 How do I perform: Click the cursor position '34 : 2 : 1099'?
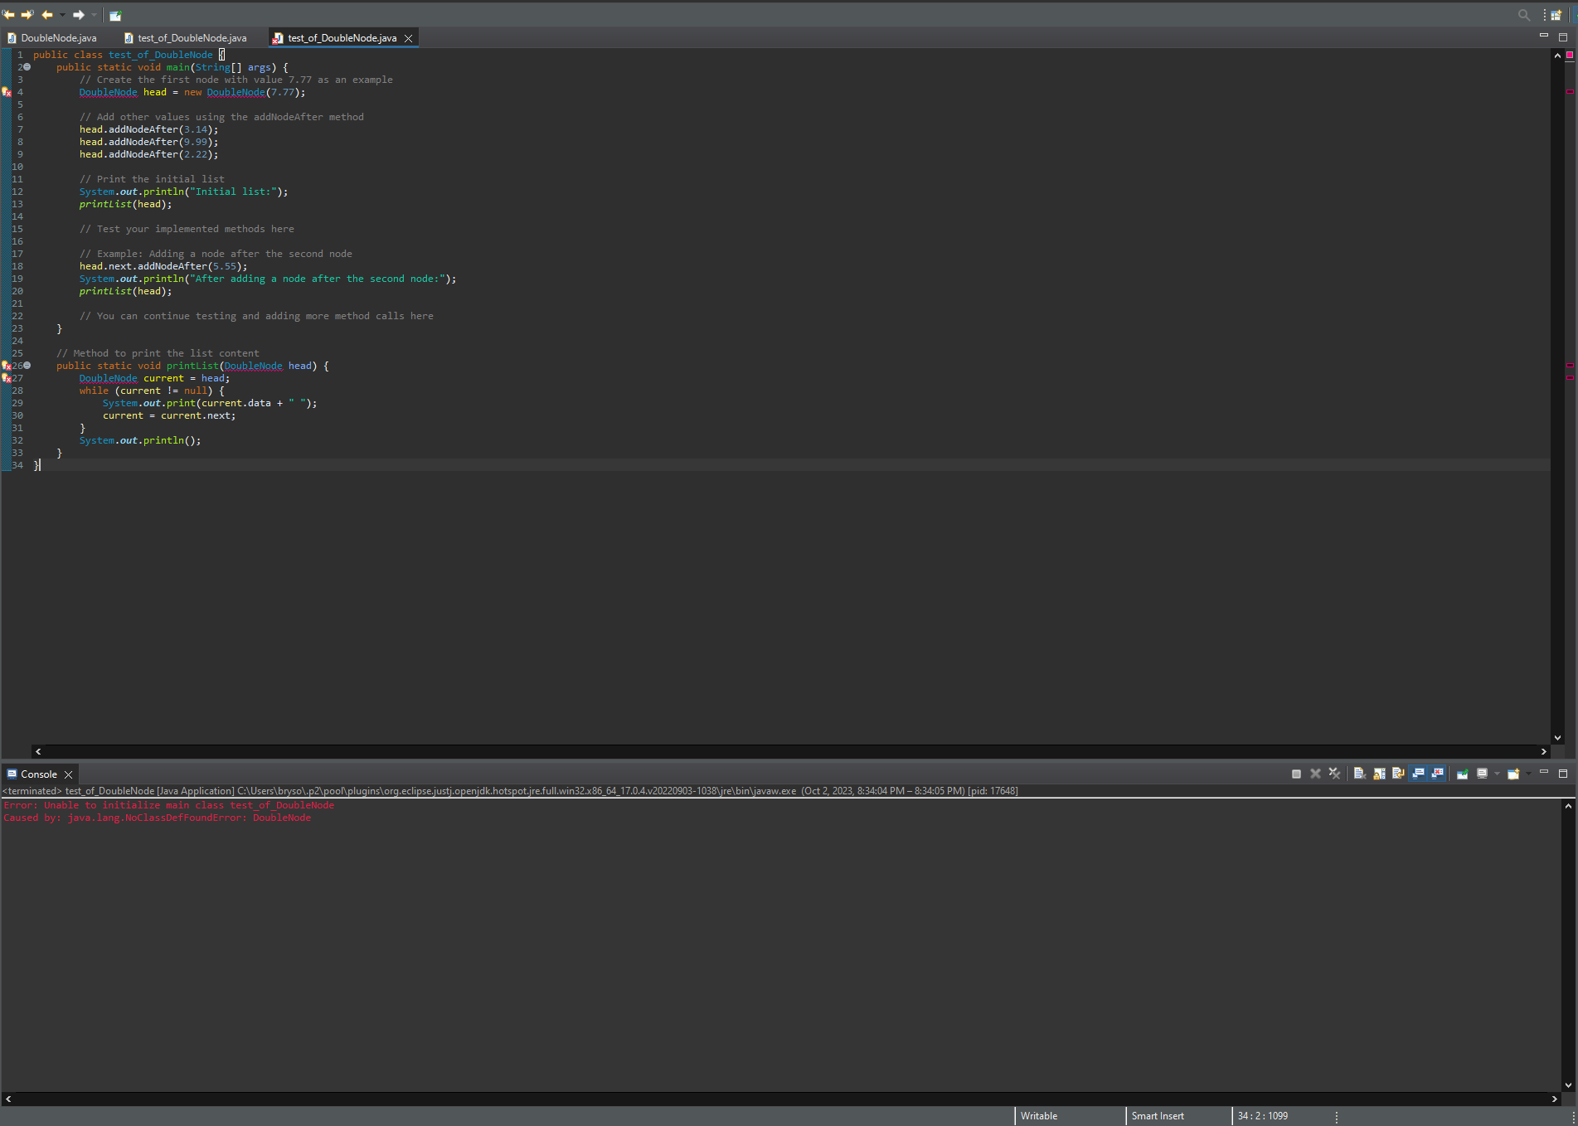coord(1263,1116)
